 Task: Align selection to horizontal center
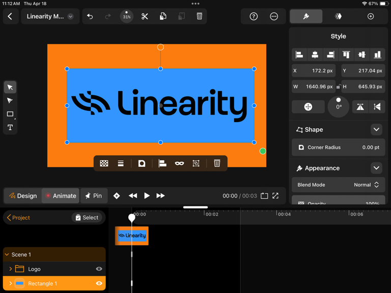[315, 54]
